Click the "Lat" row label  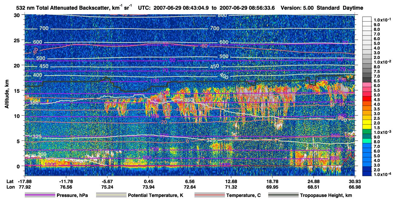(x=10, y=181)
